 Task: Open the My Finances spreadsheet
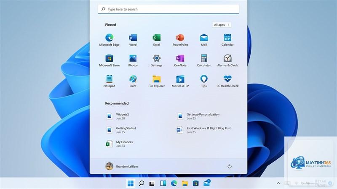tap(119, 144)
